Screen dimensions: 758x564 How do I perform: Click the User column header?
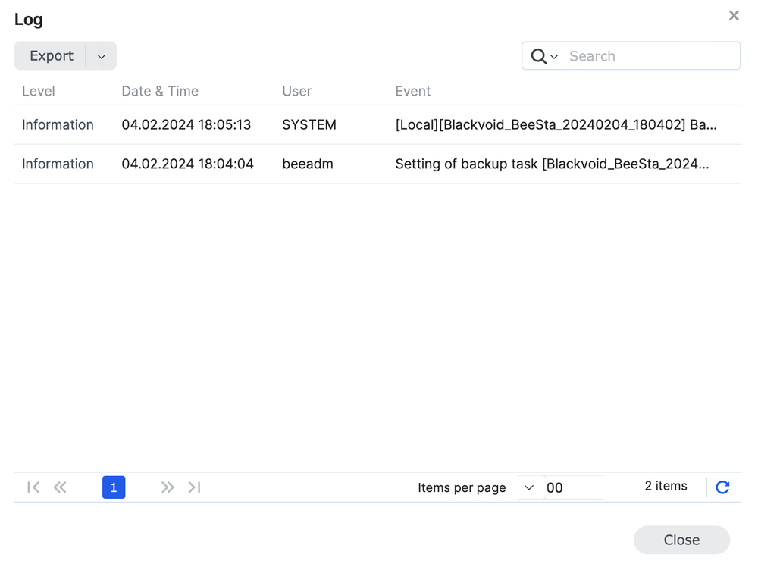click(296, 91)
